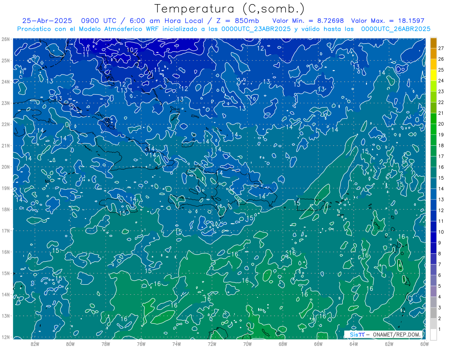This screenshot has width=451, height=349.
Task: Click the "60W" longitude axis label
Action: (424, 343)
